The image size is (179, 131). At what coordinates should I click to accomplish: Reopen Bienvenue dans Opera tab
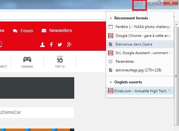(140, 44)
